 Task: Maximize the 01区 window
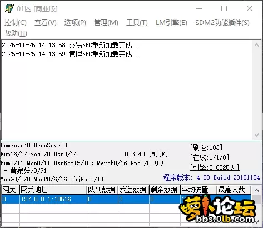click(224, 8)
